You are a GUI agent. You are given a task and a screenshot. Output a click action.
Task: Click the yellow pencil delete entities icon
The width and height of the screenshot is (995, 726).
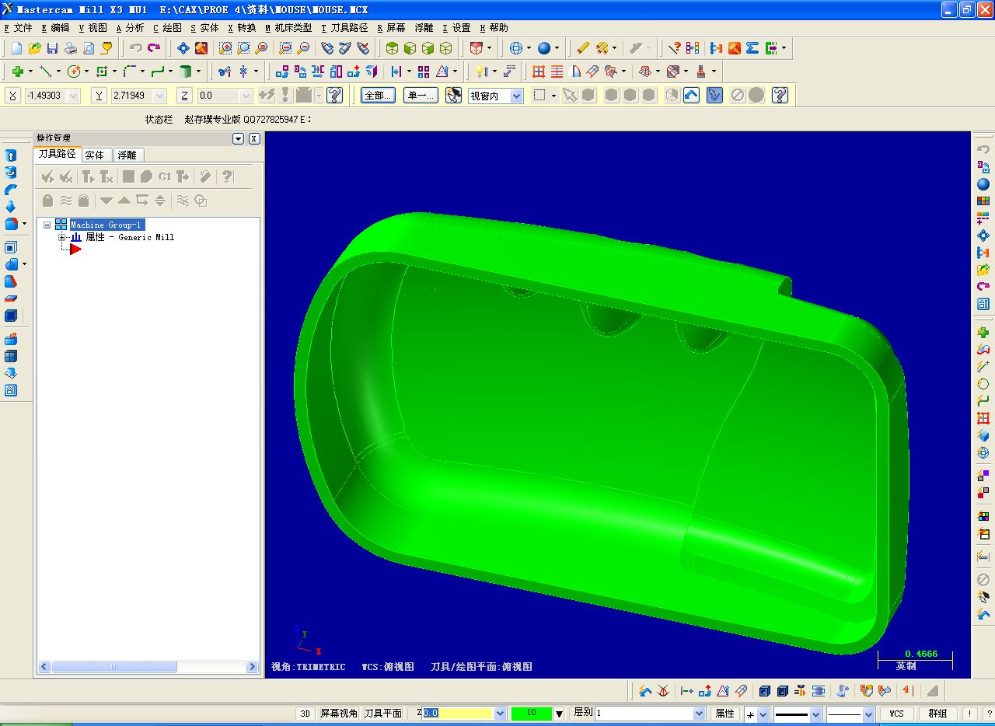click(x=583, y=48)
